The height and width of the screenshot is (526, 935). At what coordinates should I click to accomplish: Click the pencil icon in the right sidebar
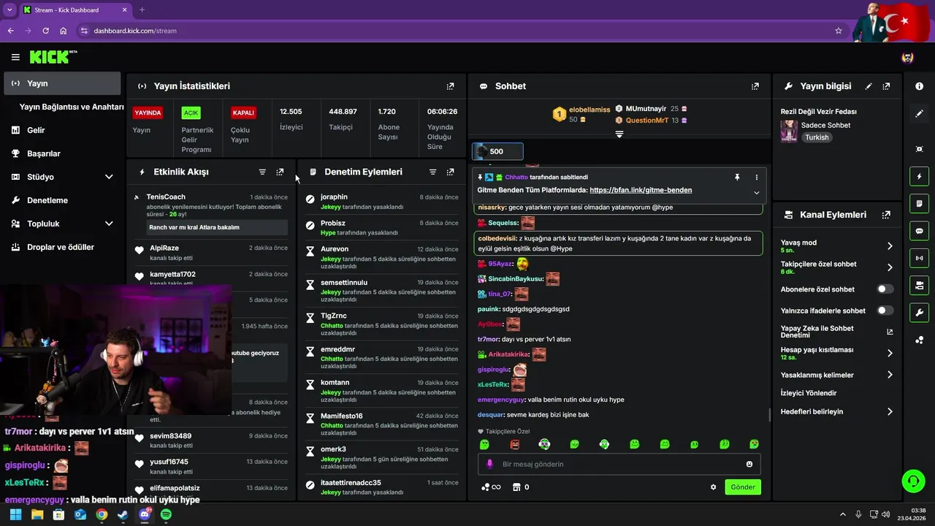(x=919, y=113)
